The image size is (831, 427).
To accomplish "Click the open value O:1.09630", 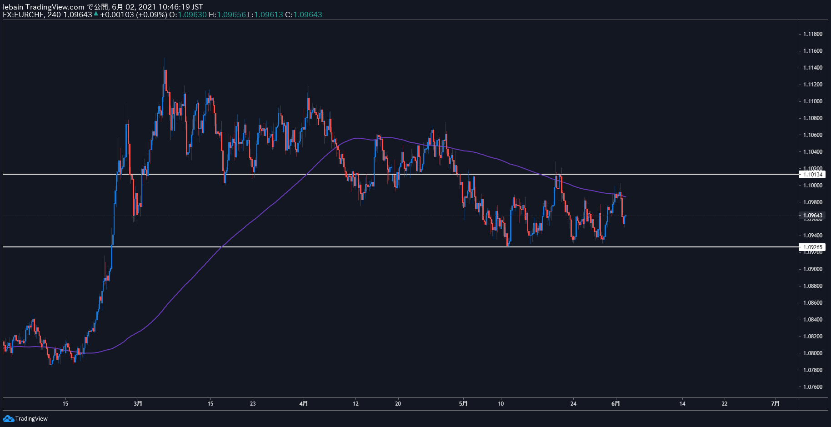I will (188, 15).
